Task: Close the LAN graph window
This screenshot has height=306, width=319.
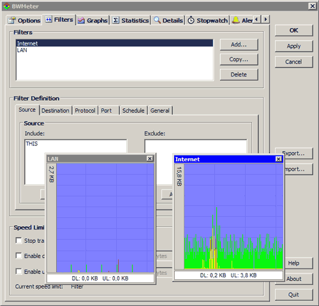Action: click(150, 159)
